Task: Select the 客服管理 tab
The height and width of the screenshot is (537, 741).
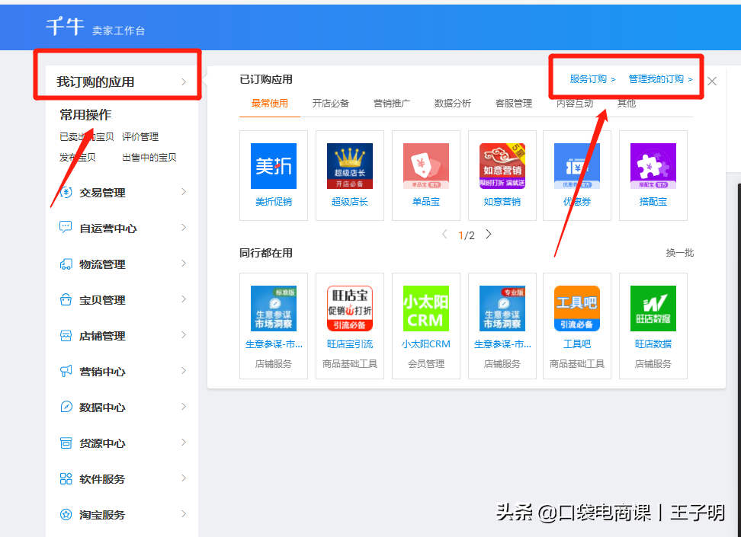Action: pos(513,104)
